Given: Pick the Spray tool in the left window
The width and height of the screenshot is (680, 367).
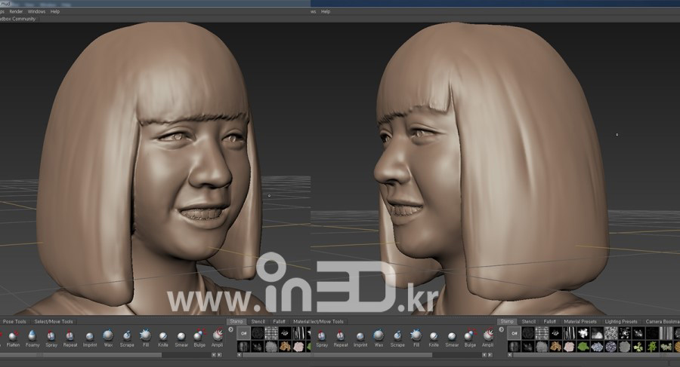Looking at the screenshot, I should coord(51,338).
